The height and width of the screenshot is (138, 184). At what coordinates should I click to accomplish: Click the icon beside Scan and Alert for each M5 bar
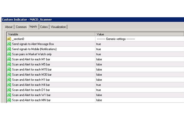(x=9, y=64)
